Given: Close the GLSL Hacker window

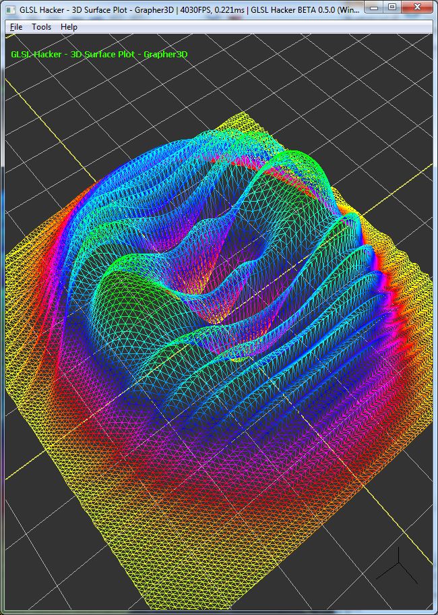Looking at the screenshot, I should 417,7.
